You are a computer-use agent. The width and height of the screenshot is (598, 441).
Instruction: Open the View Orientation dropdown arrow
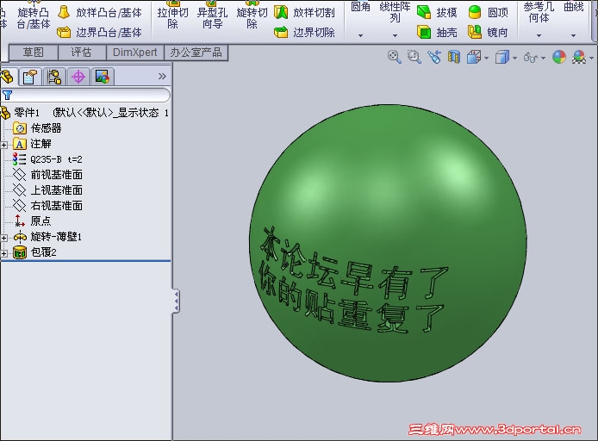(x=486, y=58)
